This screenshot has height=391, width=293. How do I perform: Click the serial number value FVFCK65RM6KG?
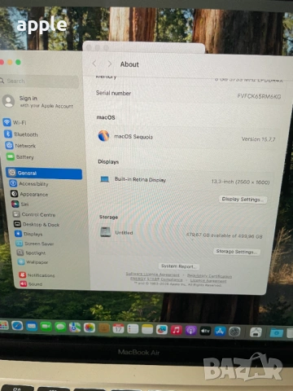tap(259, 96)
